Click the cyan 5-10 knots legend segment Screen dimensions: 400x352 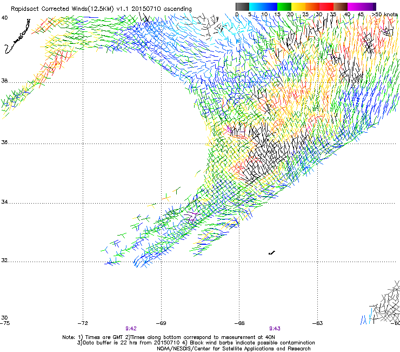click(256, 6)
